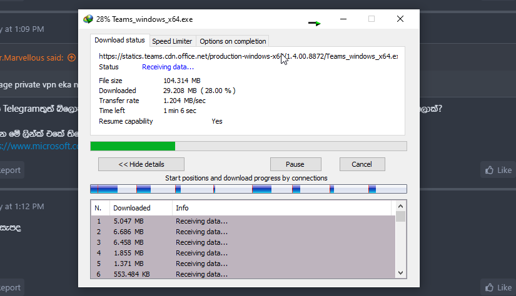Click the connections list scroll up arrow
The width and height of the screenshot is (516, 296).
[400, 206]
